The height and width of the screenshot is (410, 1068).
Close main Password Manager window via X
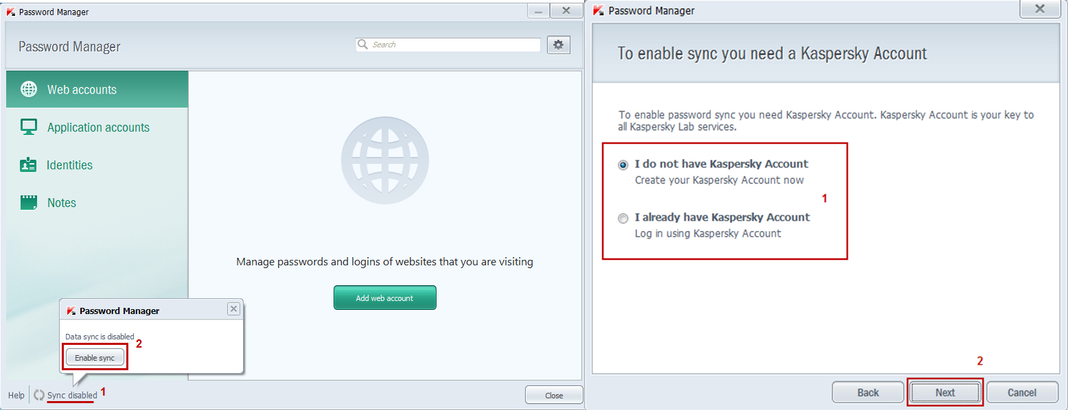566,11
